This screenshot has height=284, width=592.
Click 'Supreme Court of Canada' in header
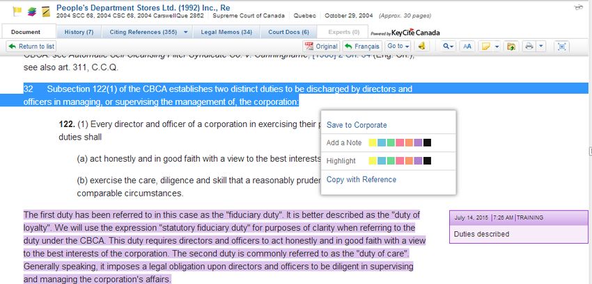tap(249, 16)
